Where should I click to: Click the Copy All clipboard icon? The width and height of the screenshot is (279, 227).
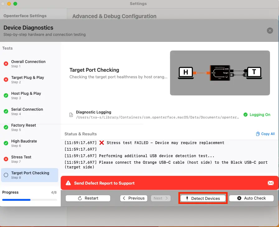(x=258, y=134)
